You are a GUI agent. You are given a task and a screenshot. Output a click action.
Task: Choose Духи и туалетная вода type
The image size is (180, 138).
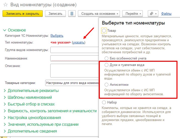tap(107, 65)
